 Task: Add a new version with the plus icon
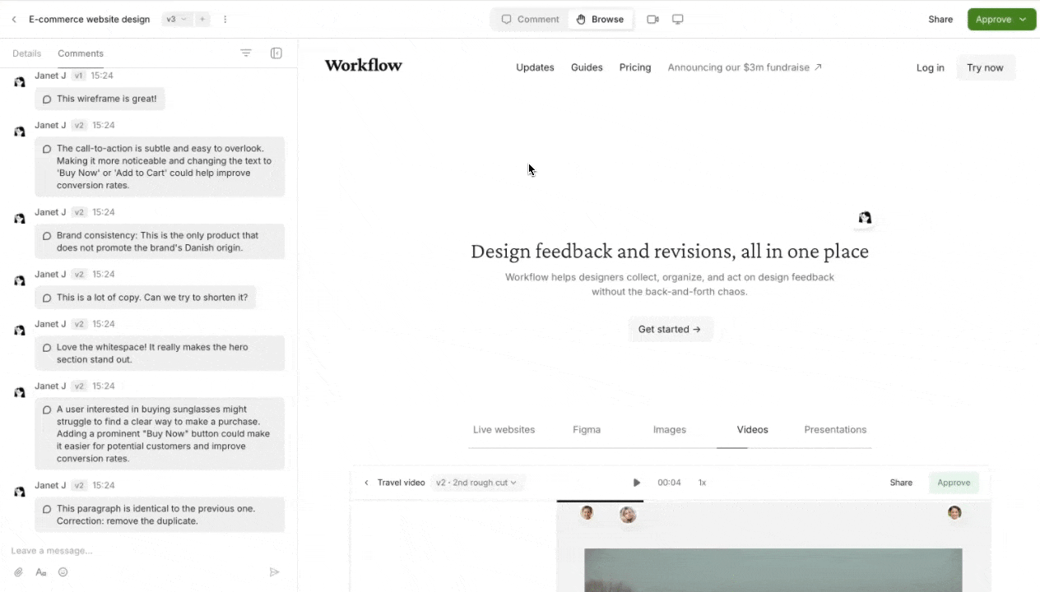pyautogui.click(x=202, y=19)
